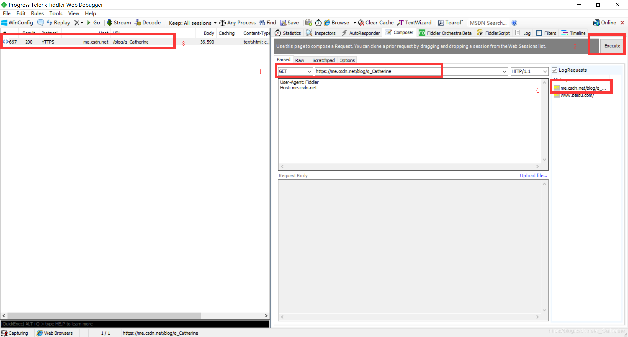Select the Replay icon in the toolbar

59,22
